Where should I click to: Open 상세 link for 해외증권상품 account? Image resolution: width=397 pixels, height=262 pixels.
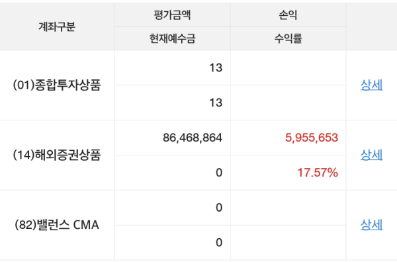pos(371,155)
